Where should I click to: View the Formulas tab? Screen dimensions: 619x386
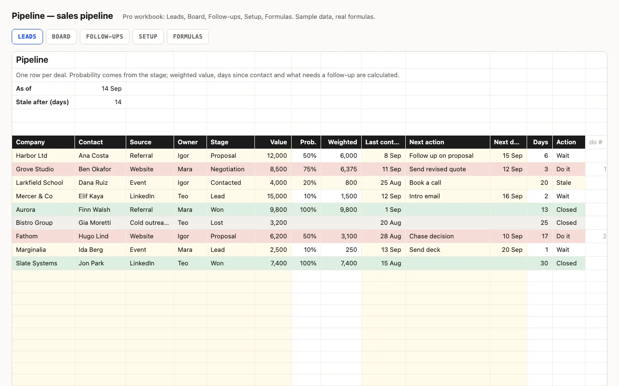point(188,37)
